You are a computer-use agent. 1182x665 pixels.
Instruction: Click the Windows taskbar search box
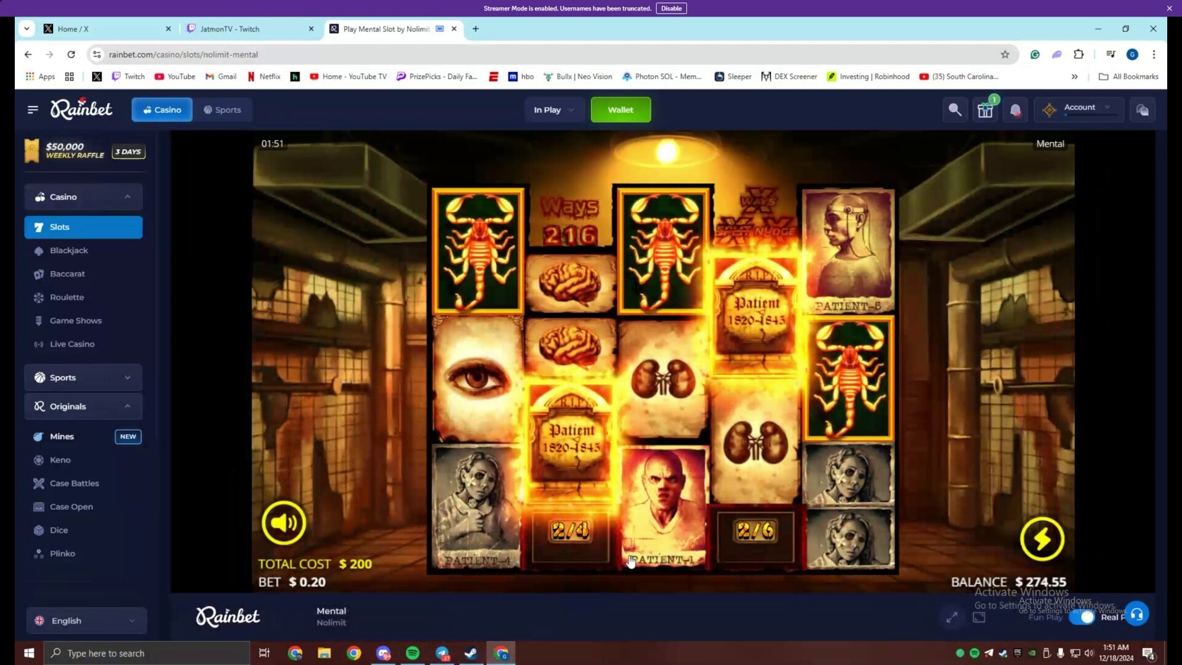[x=147, y=653]
